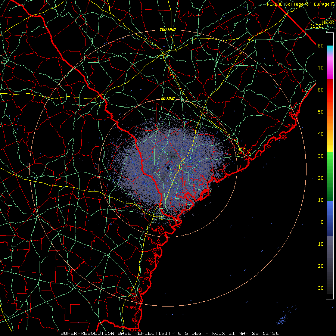Click the "KCLX 31 MAY 25 13:58" timestamp

coord(245,333)
